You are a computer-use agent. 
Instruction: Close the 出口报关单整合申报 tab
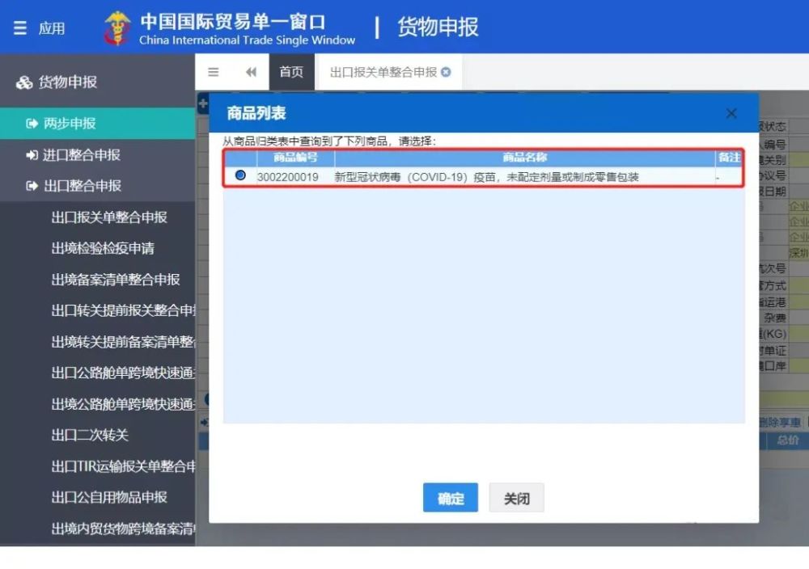(447, 72)
